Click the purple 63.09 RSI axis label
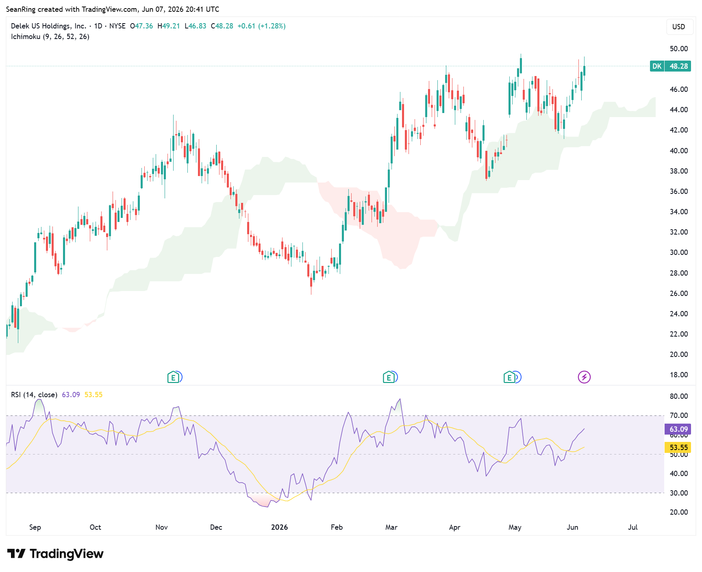The width and height of the screenshot is (702, 572). pos(678,429)
